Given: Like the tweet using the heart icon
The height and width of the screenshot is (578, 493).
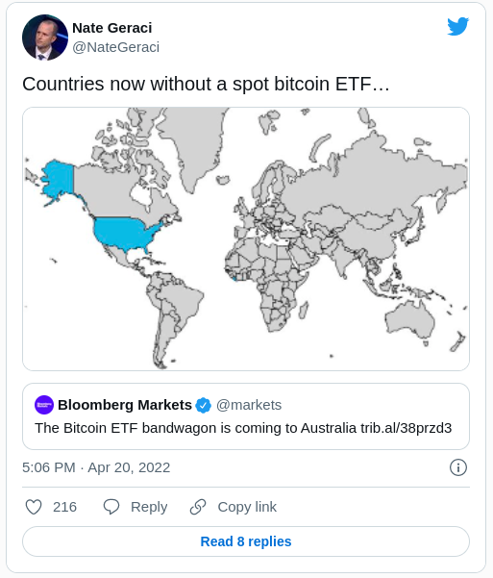Looking at the screenshot, I should pyautogui.click(x=34, y=507).
